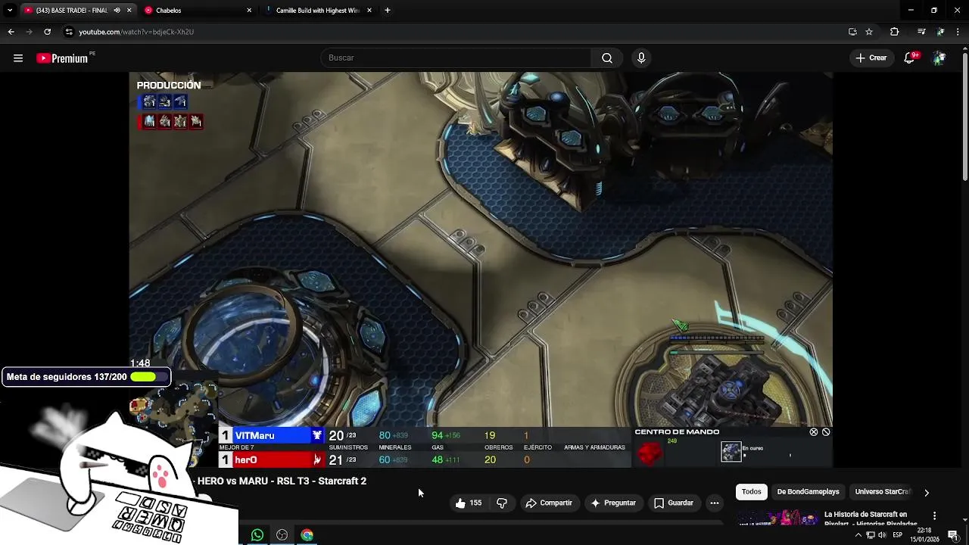Open the tab search dropdown arrow
The image size is (969, 545).
point(10,11)
